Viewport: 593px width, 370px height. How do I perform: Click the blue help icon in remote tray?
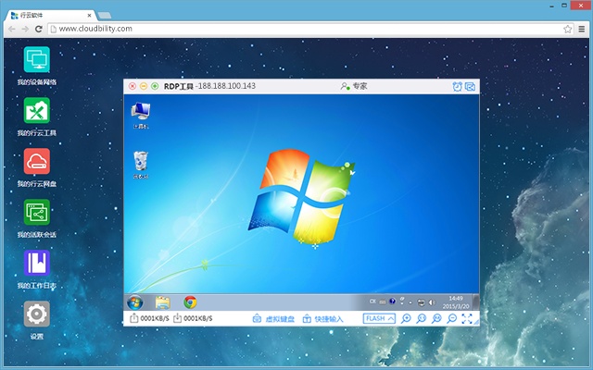392,302
